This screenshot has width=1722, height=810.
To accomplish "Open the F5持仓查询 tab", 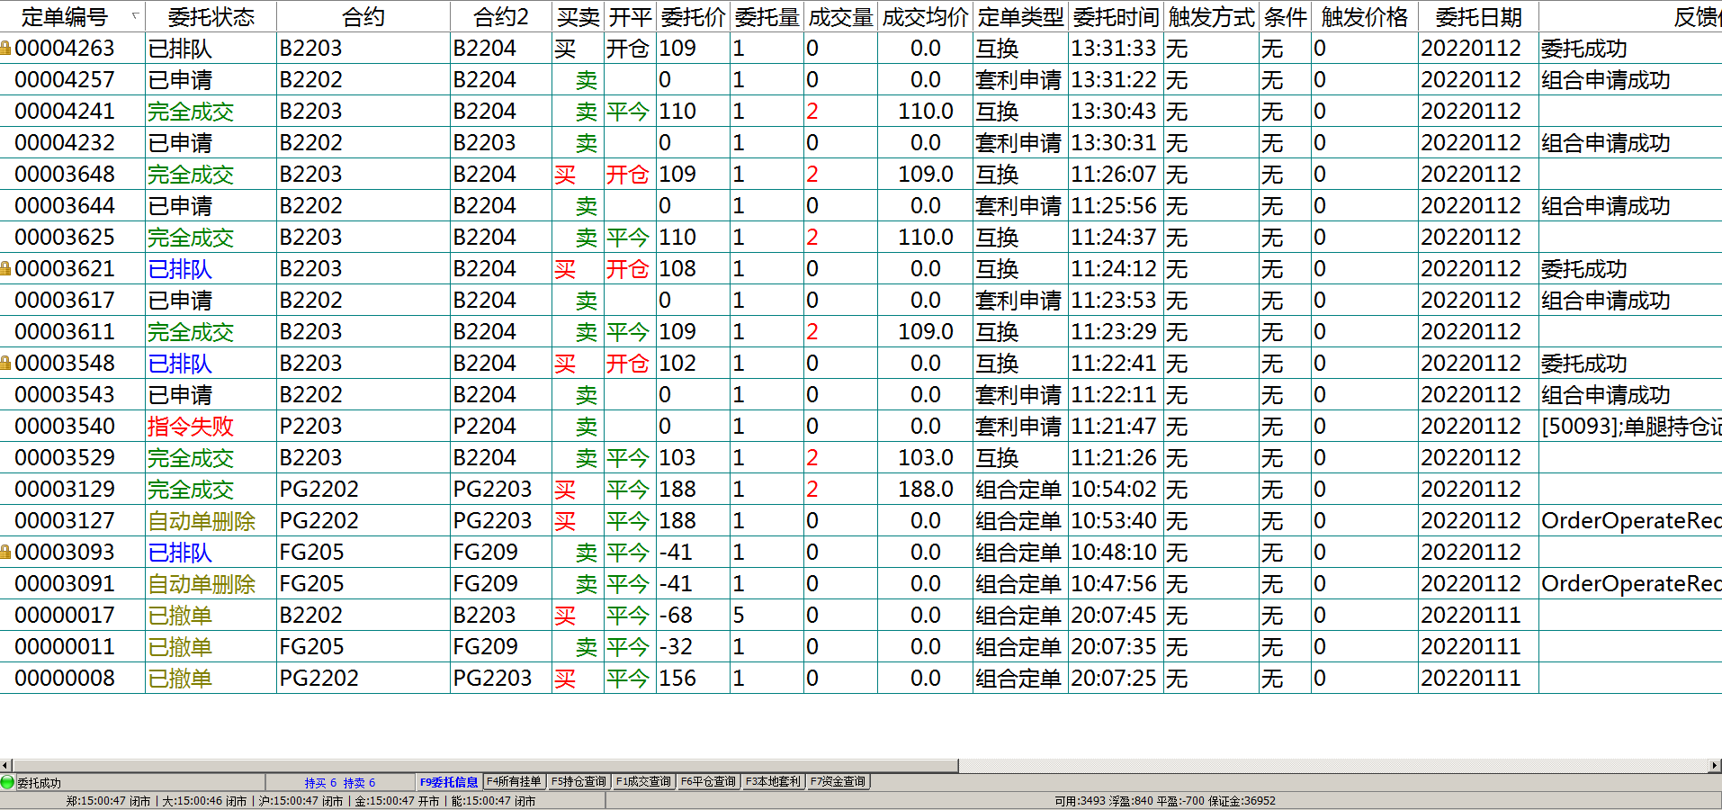I will (579, 782).
